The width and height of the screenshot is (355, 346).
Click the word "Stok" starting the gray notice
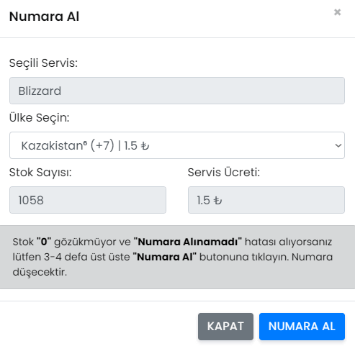coord(23,242)
